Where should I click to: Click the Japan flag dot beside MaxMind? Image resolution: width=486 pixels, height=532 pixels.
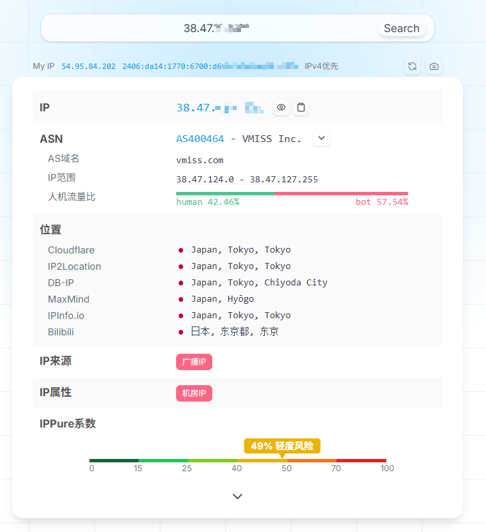click(x=181, y=300)
